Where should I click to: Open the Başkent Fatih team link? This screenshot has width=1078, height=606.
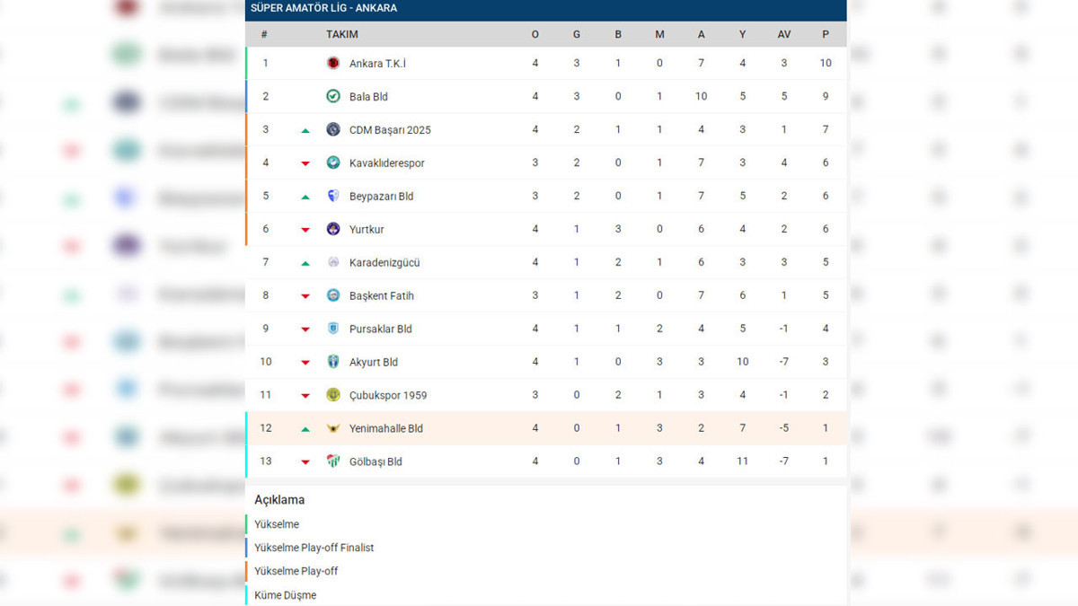(x=382, y=295)
